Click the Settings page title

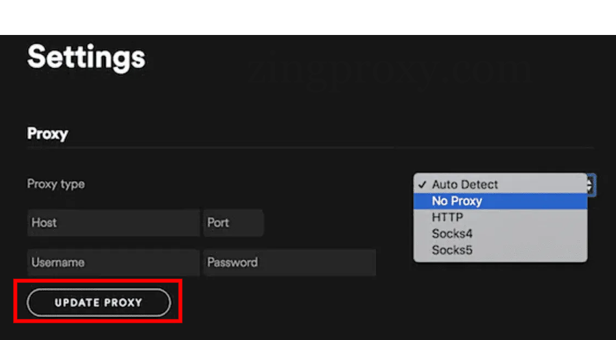(x=86, y=58)
